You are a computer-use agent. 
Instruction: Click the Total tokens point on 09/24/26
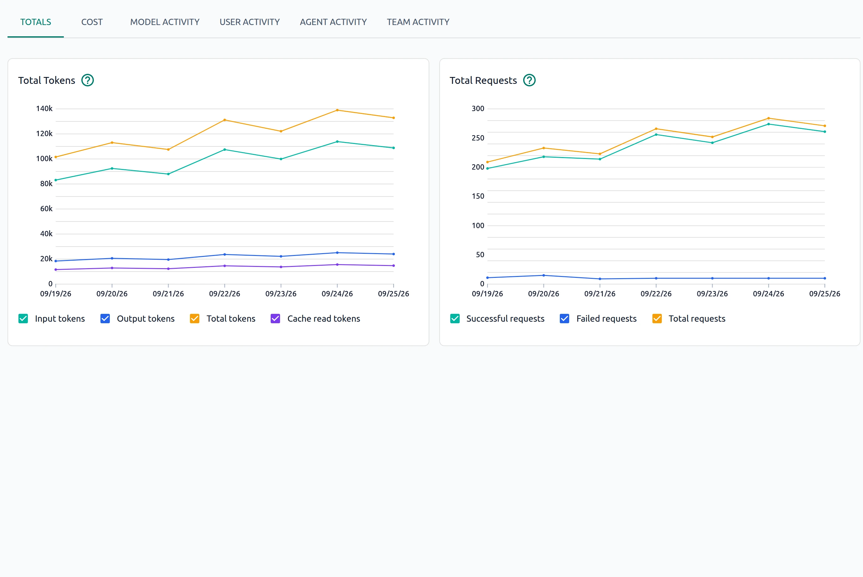click(x=337, y=110)
